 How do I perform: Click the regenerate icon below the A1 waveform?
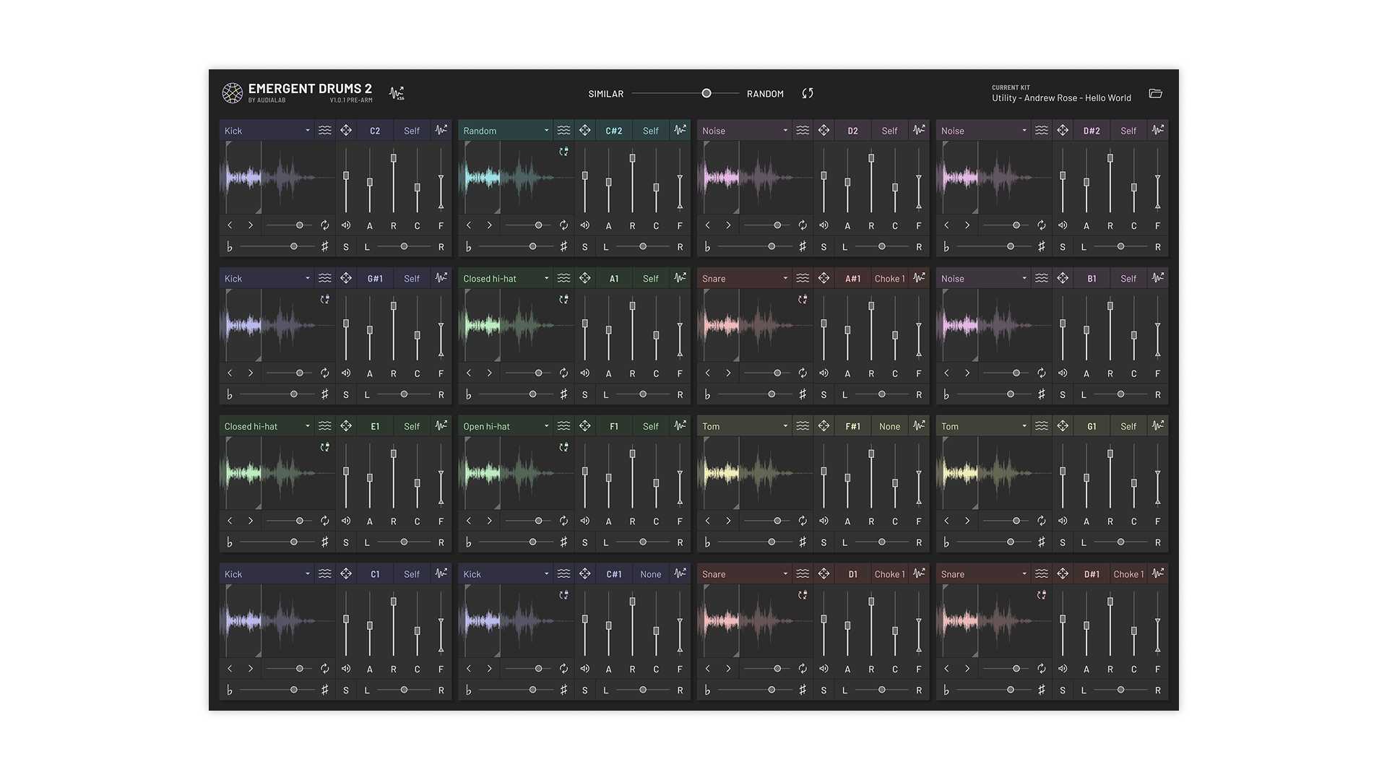[563, 373]
